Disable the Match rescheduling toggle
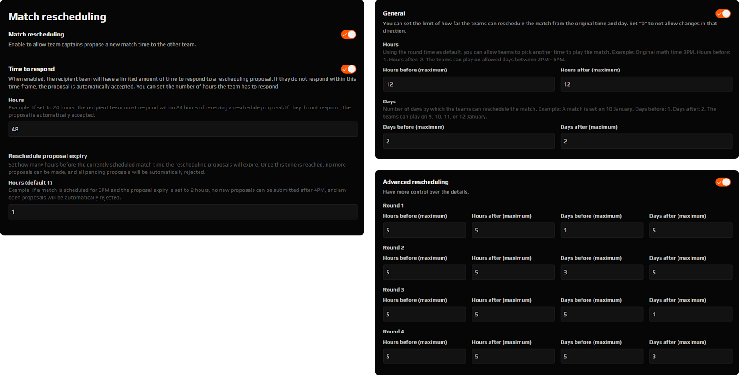This screenshot has width=739, height=375. pyautogui.click(x=348, y=35)
